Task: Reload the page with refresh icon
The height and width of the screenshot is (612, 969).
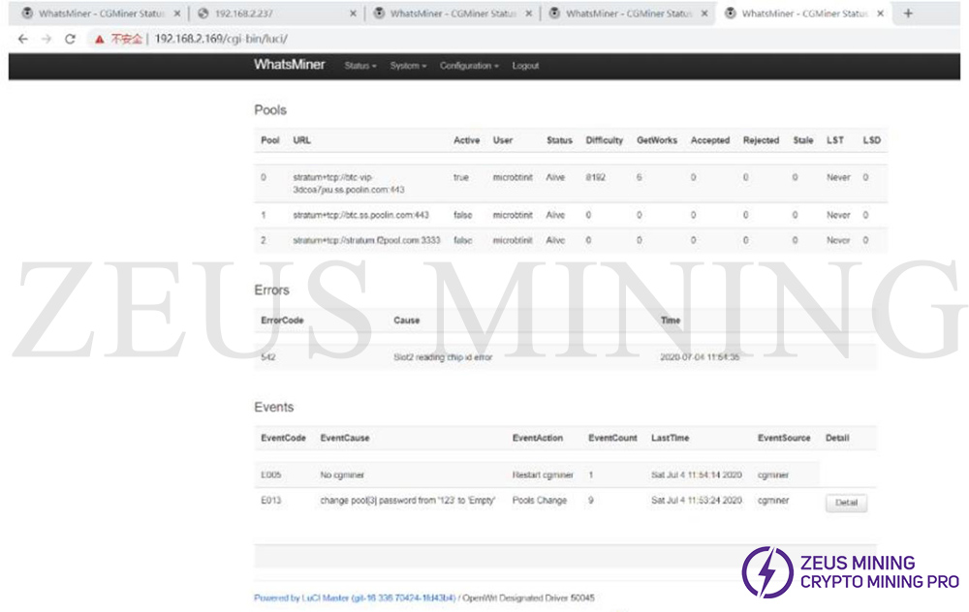Action: tap(70, 39)
